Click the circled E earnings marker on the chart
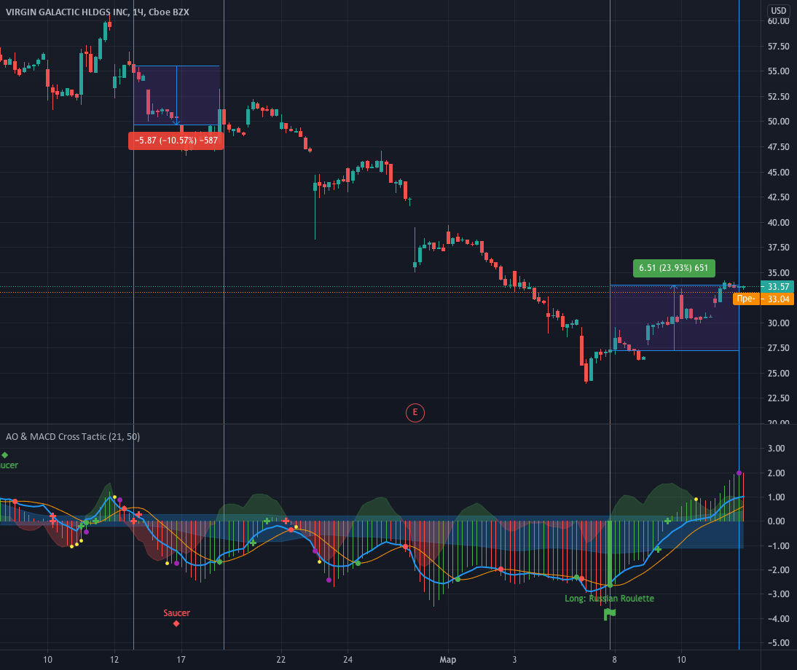797x670 pixels. [x=415, y=412]
